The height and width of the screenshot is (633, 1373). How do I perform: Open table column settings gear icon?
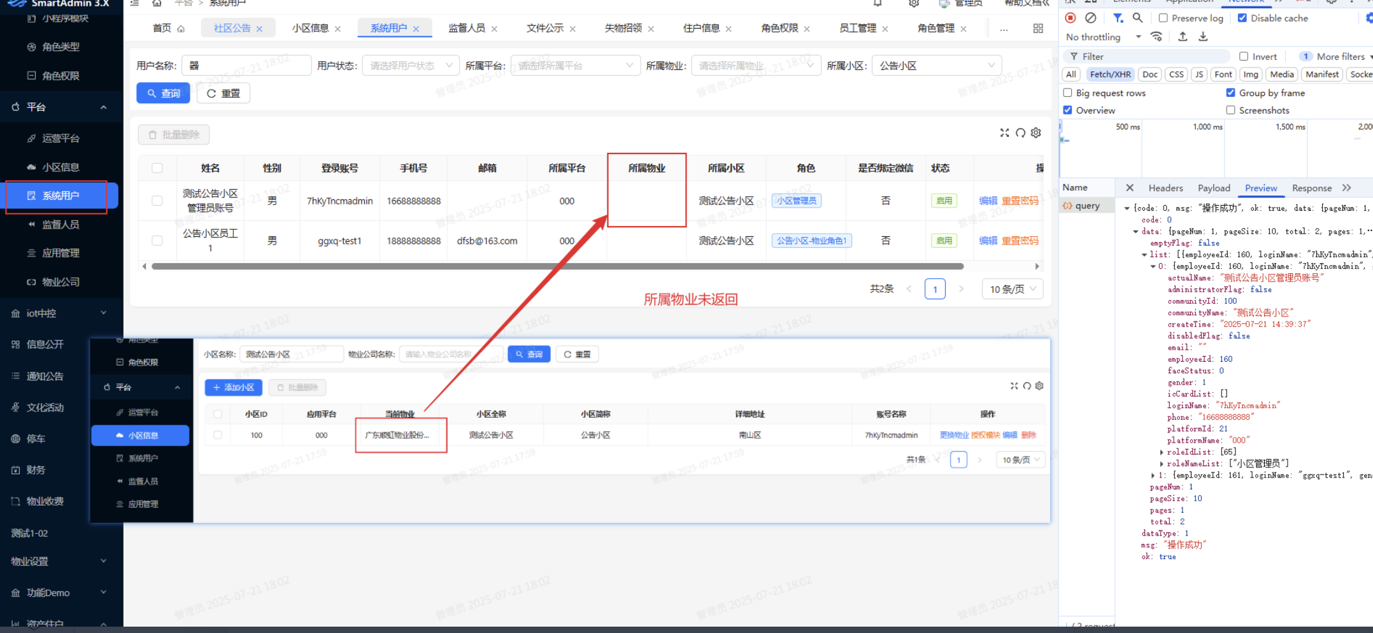(x=1036, y=132)
